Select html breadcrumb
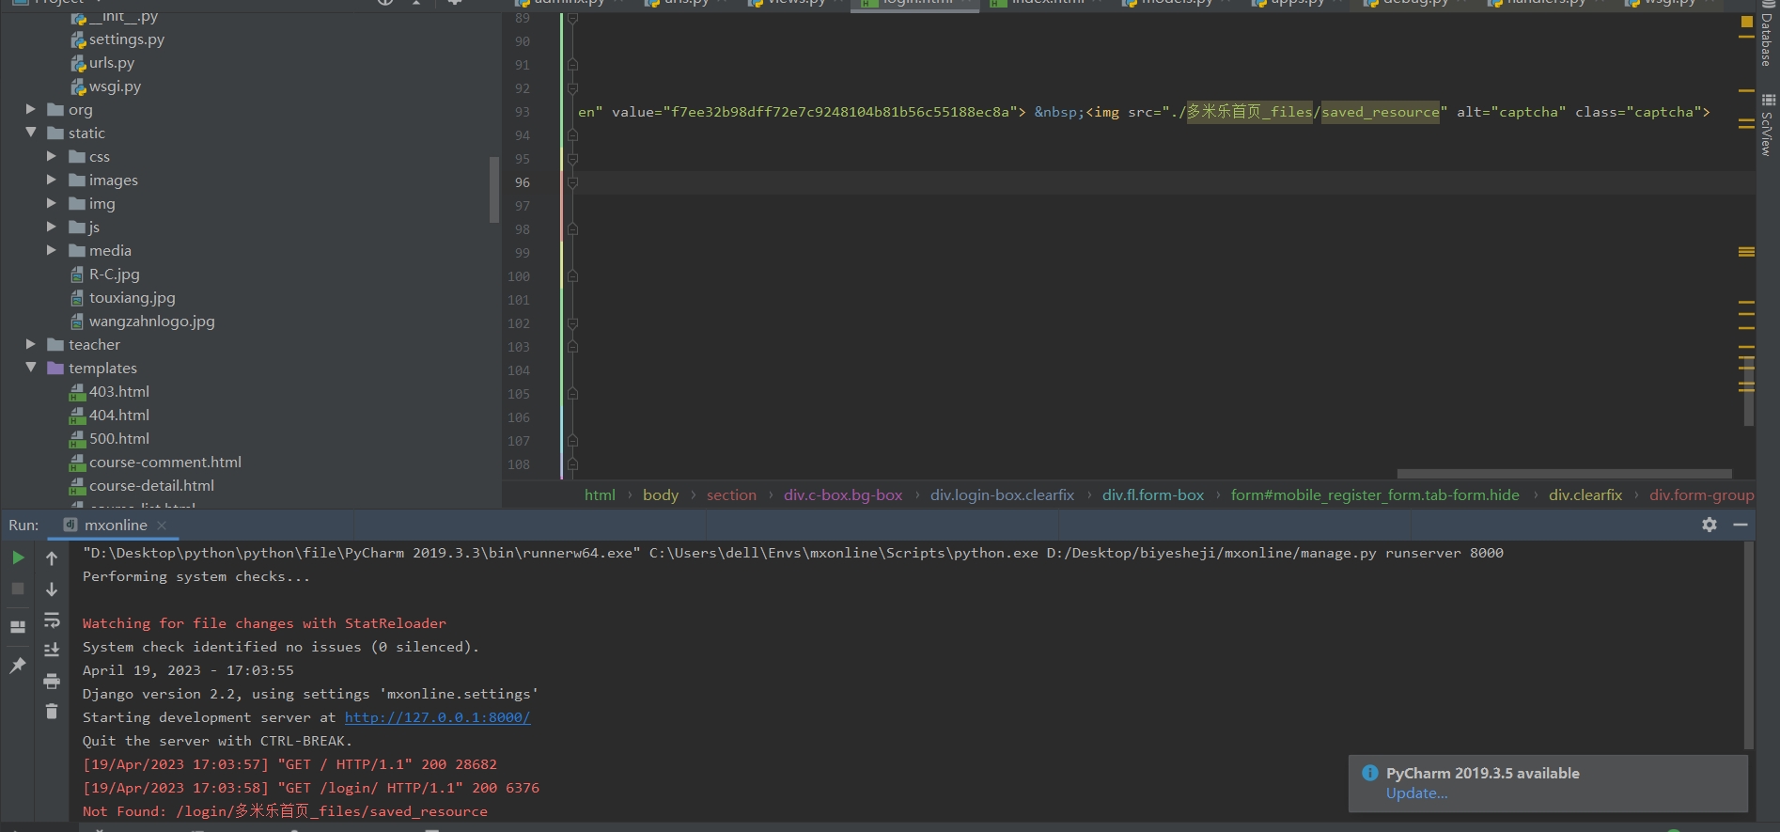Screen dimensions: 1780x832 click(x=600, y=495)
